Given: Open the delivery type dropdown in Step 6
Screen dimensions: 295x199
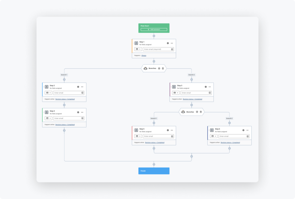Looking at the screenshot, I should tap(214, 136).
